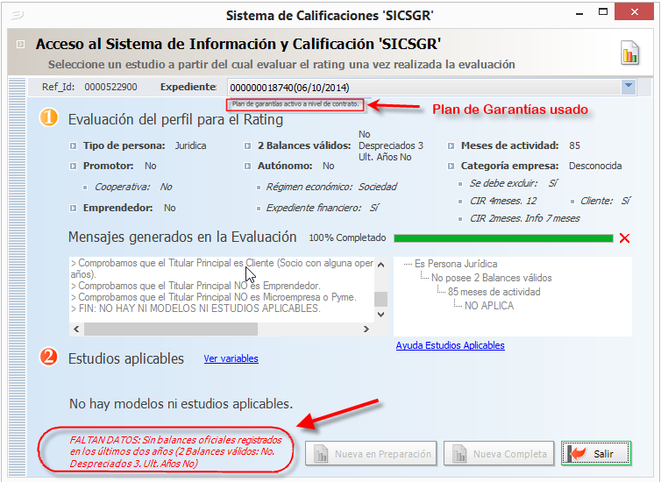Screen dimensions: 661x482
Task: Click the marker icon beside Tipo de persona
Action: click(x=74, y=146)
